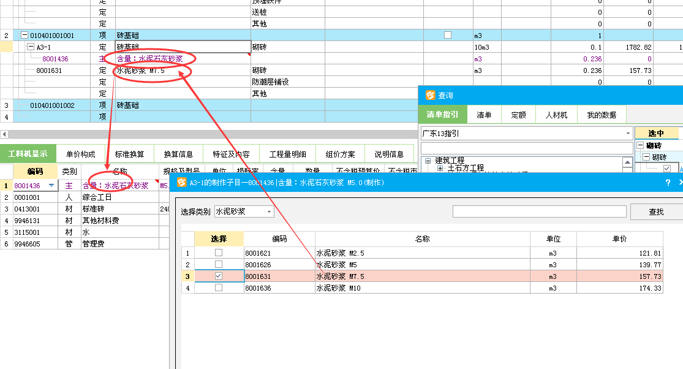Open the 特征及内容 tab
The image size is (683, 369).
click(x=231, y=154)
